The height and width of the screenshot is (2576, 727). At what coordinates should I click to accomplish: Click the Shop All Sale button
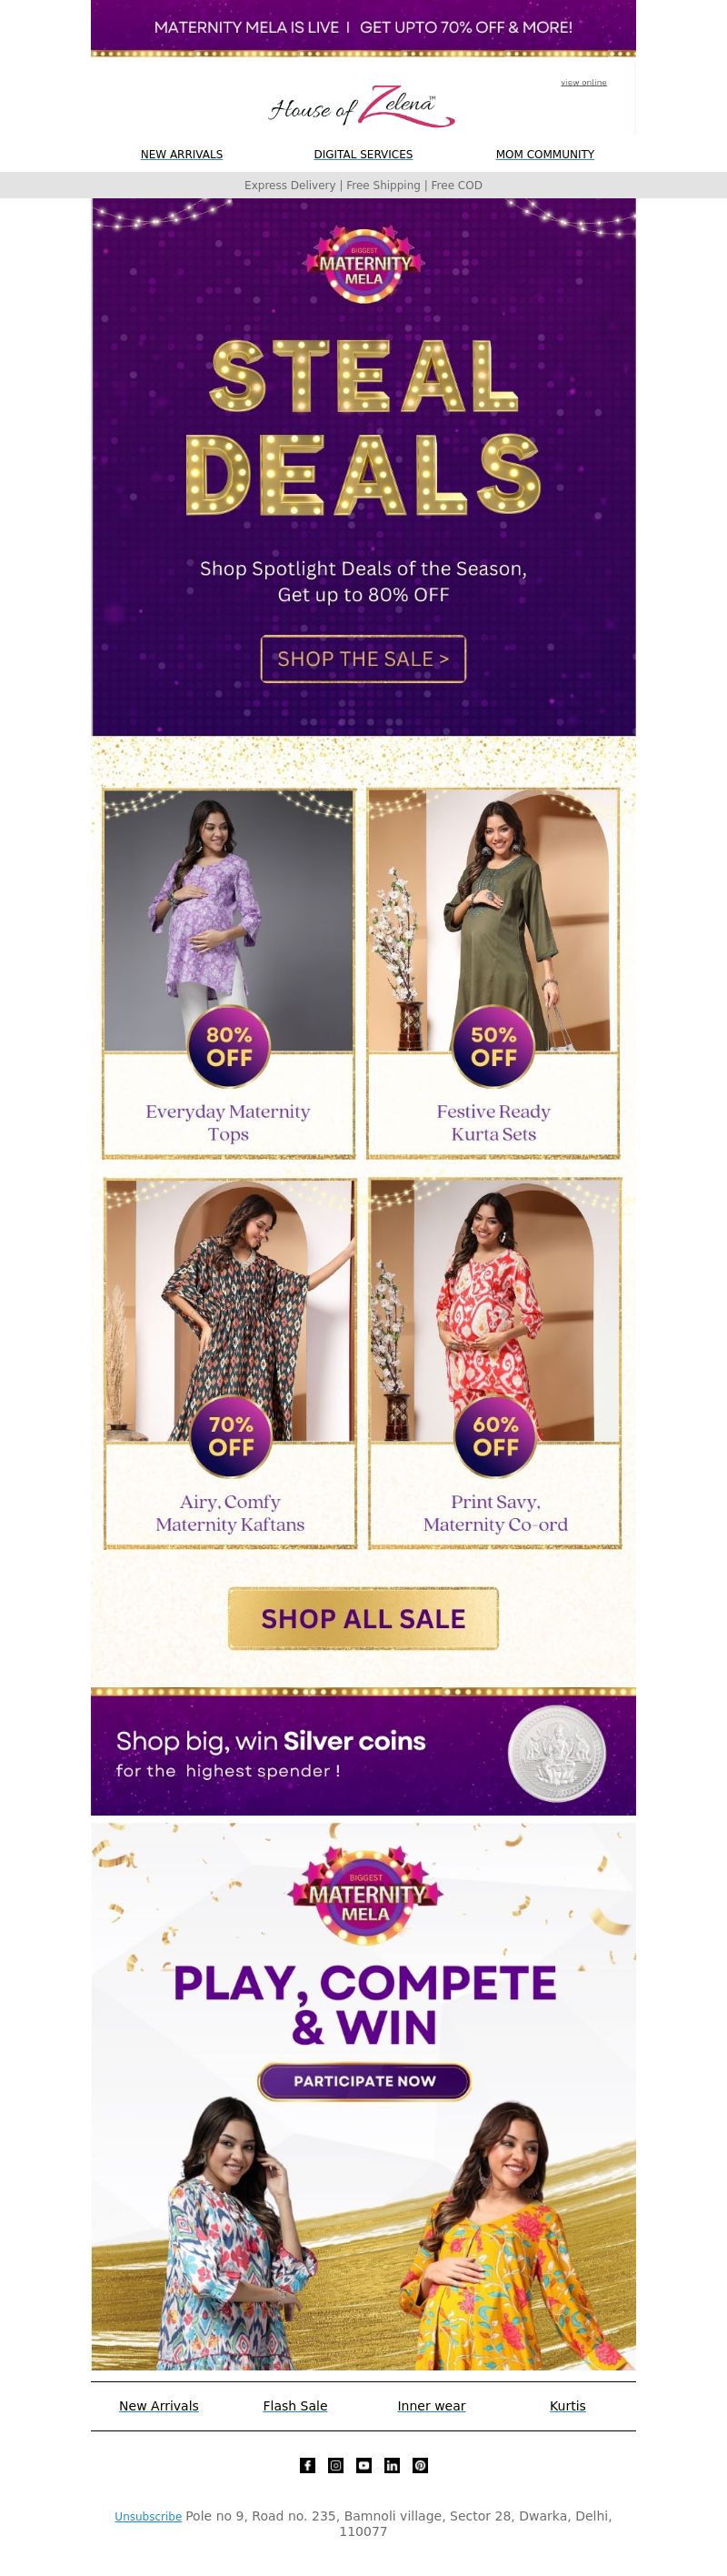tap(363, 1618)
